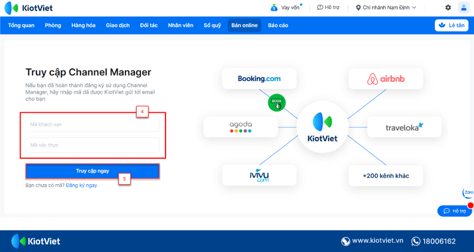The height and width of the screenshot is (252, 474).
Task: Click the KiotViet logo in header
Action: tap(29, 8)
